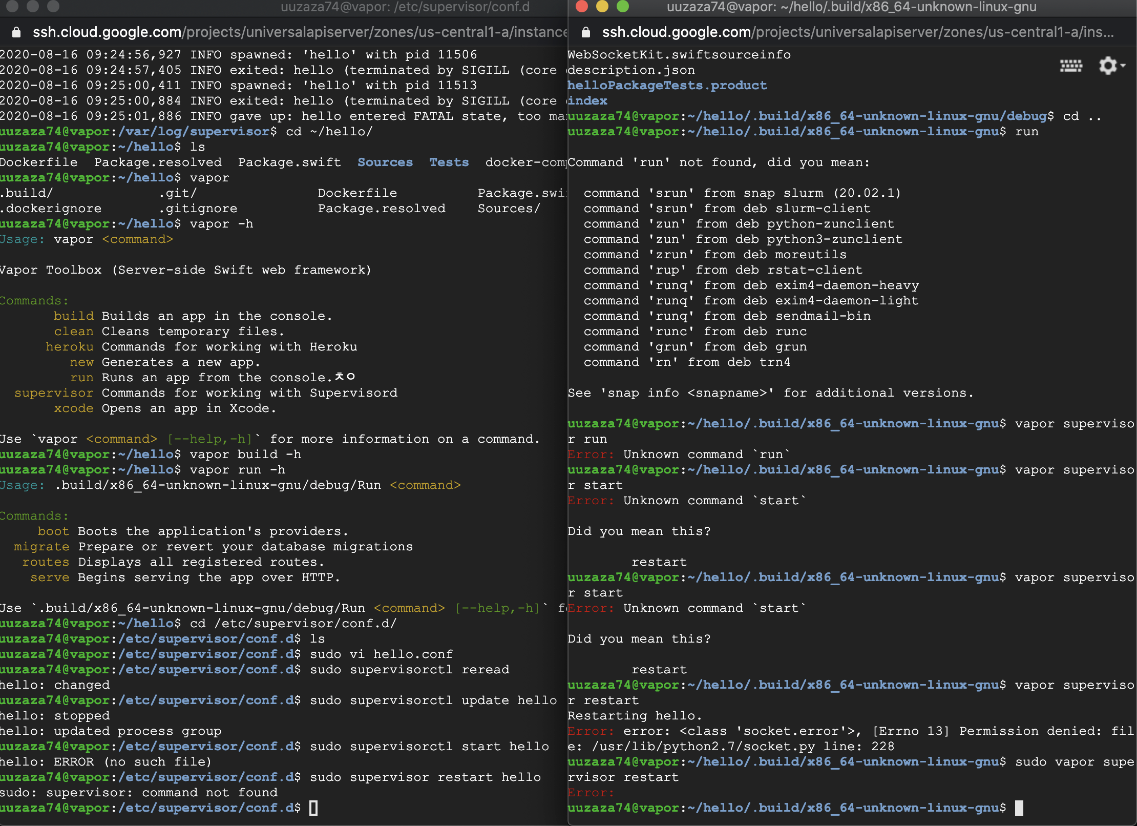The height and width of the screenshot is (826, 1137).
Task: Expand the dropdown arrow beside the gear
Action: 1123,66
